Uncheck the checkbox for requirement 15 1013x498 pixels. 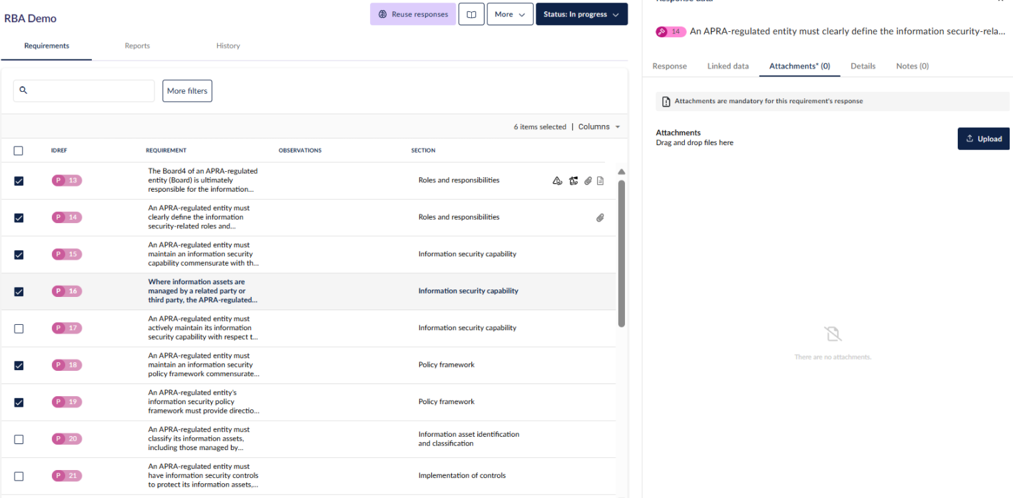point(19,254)
